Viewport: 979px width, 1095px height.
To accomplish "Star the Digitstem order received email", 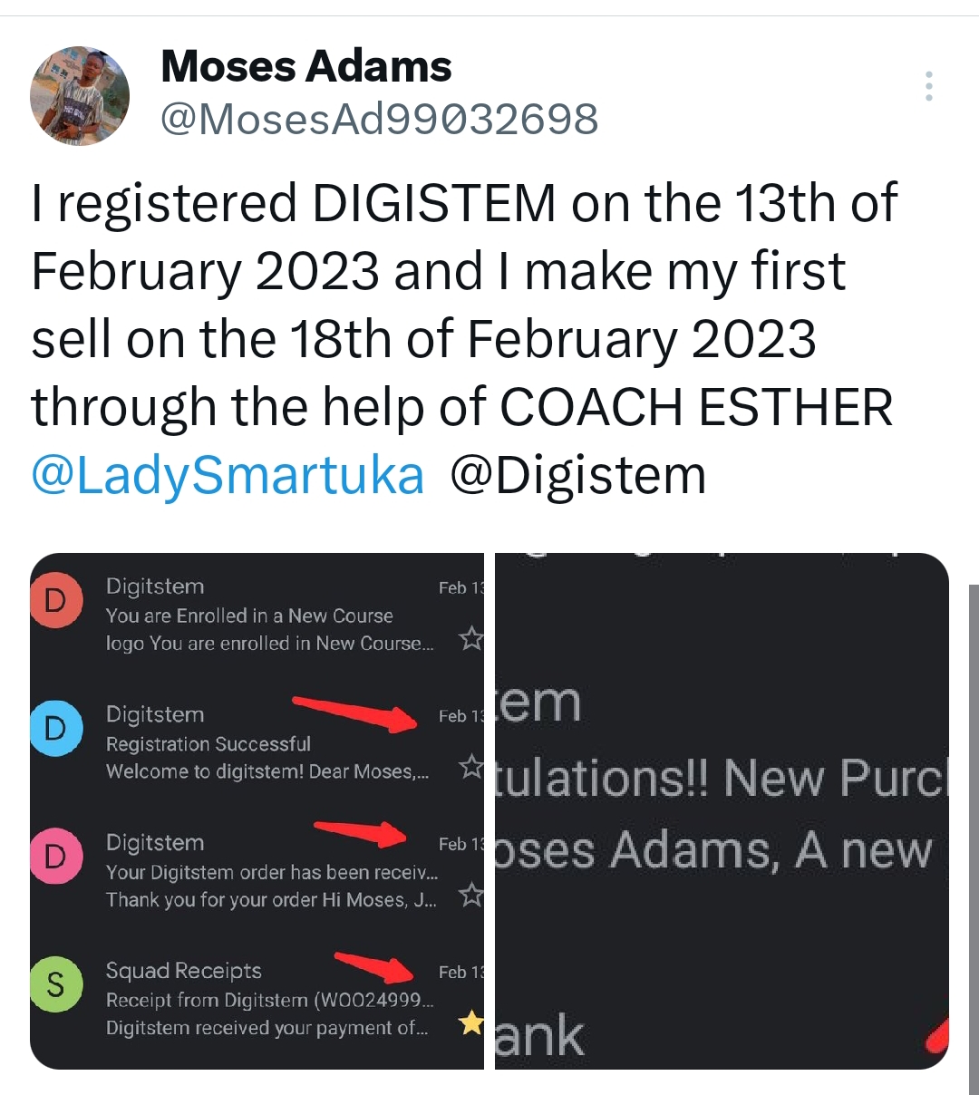I will coord(471,895).
